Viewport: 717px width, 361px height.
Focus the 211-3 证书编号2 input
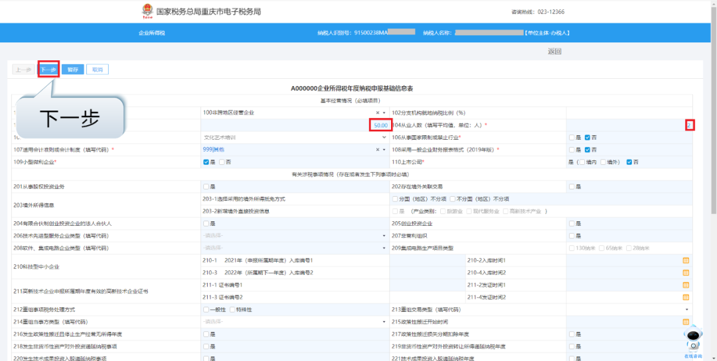427,297
